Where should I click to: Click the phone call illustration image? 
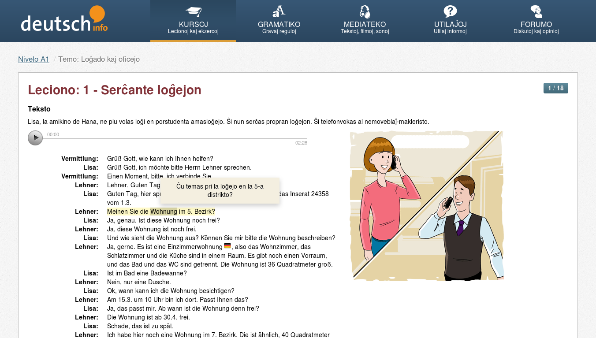(427, 206)
